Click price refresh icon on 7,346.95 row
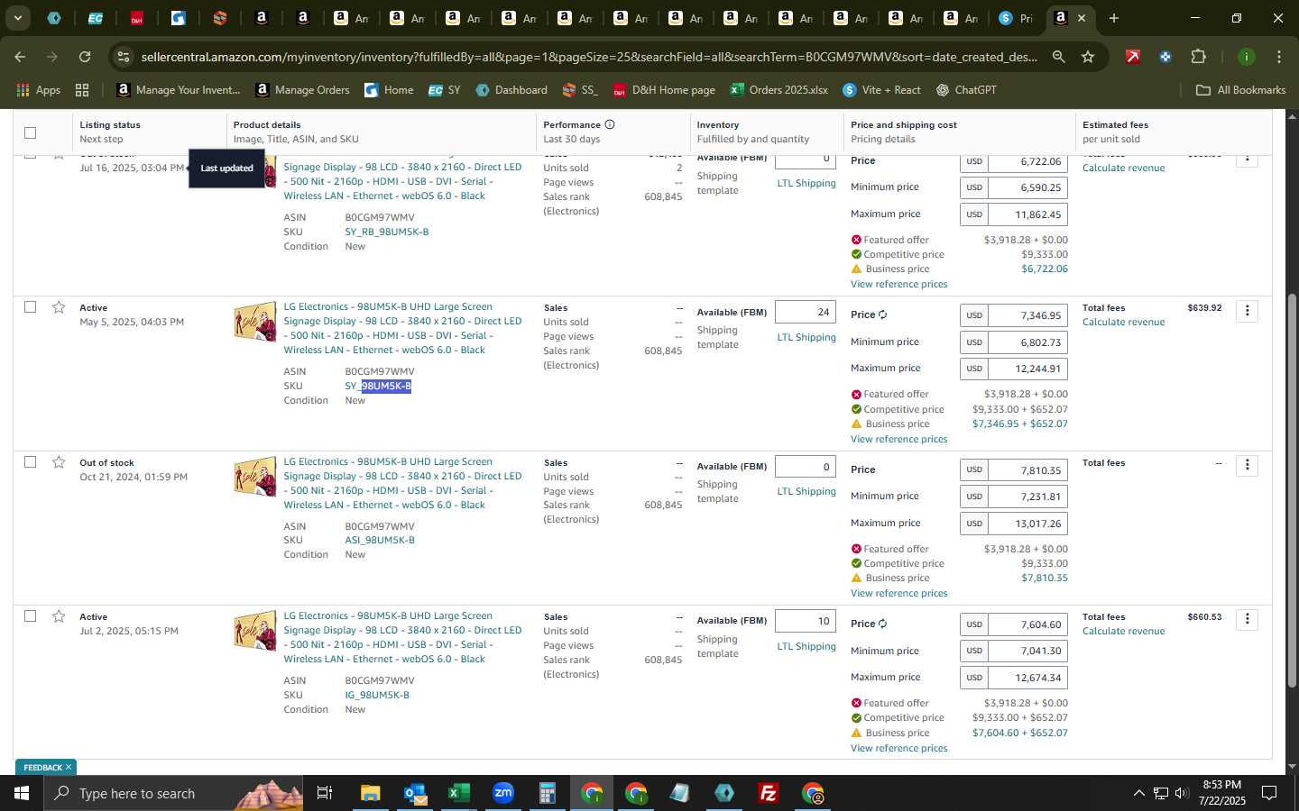This screenshot has width=1299, height=811. pyautogui.click(x=882, y=314)
